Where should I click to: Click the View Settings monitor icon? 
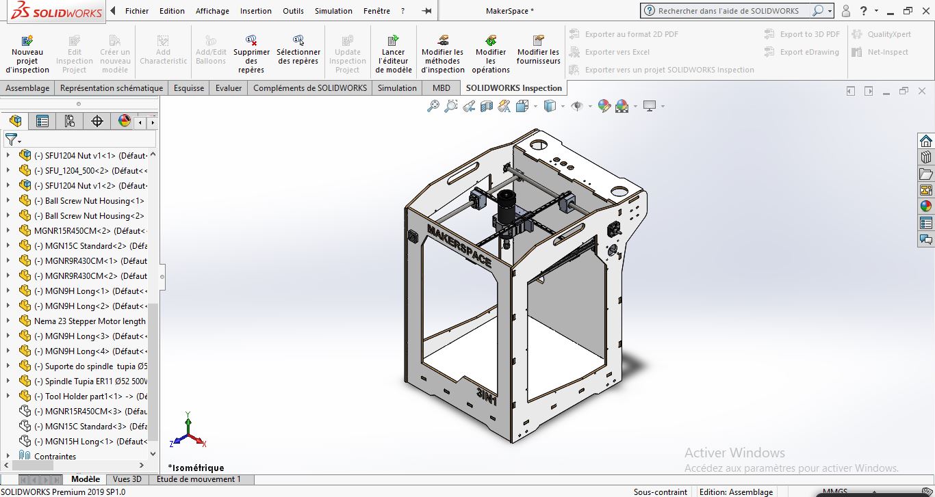(650, 106)
